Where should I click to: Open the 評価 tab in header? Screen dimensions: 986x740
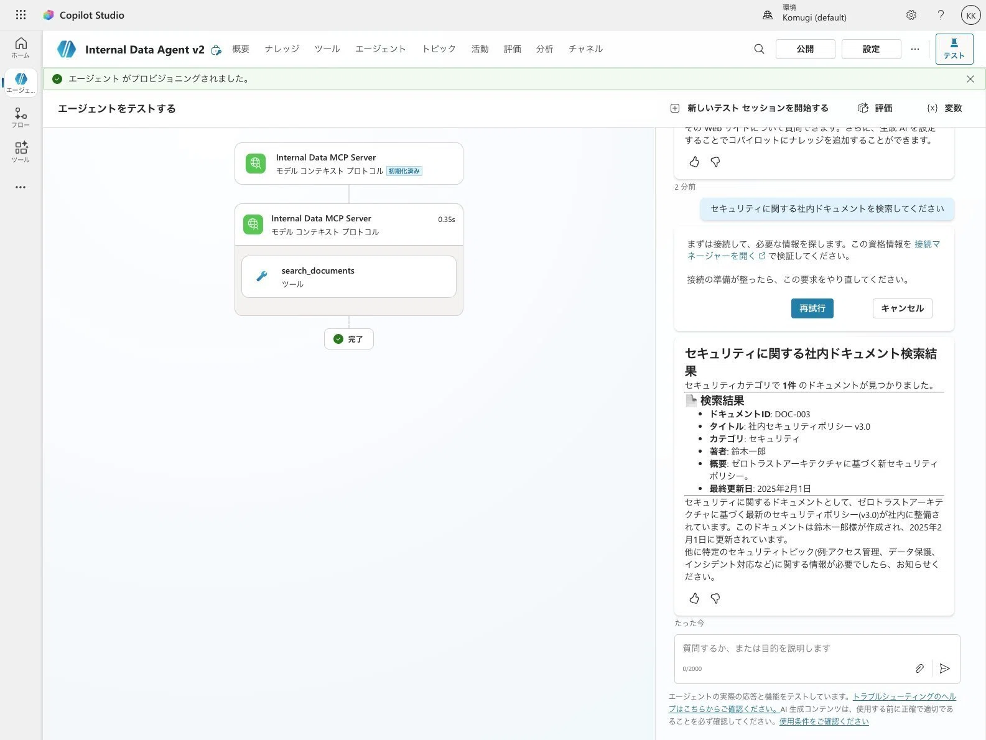(513, 49)
